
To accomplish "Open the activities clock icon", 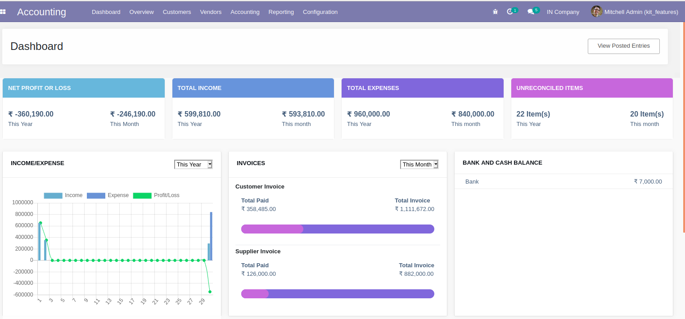I will [x=510, y=12].
